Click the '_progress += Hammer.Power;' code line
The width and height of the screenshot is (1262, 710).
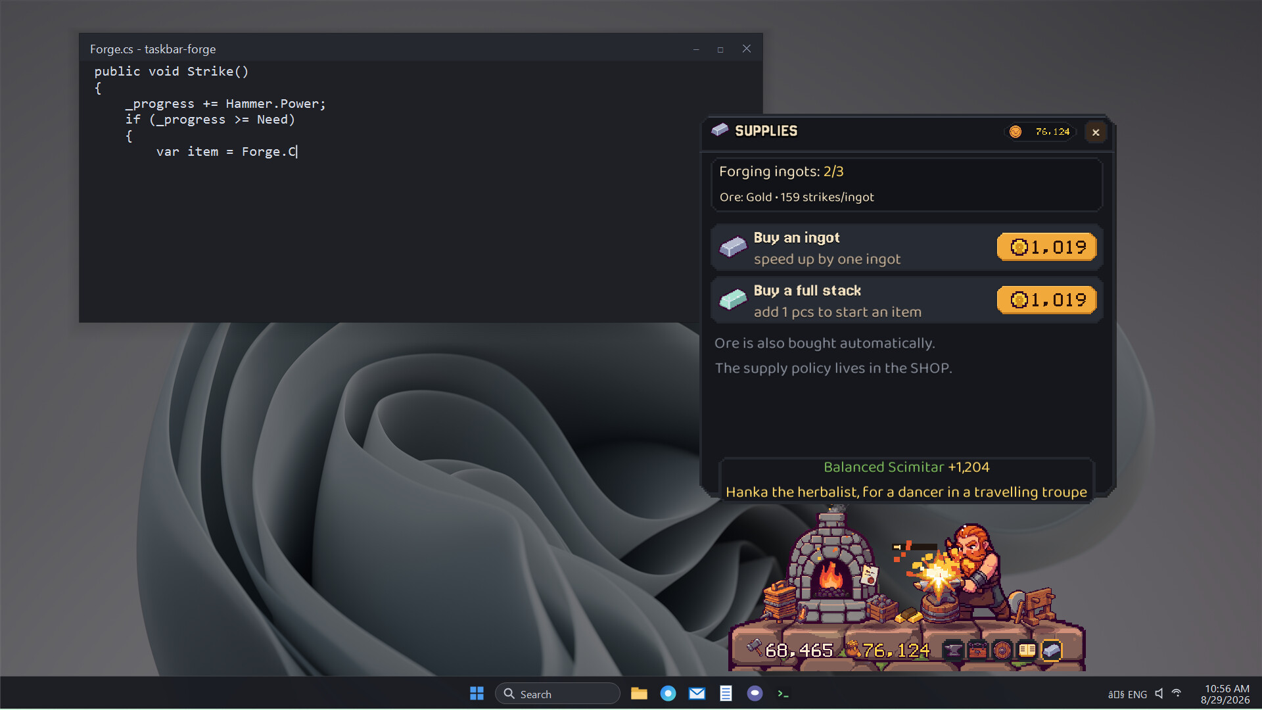pyautogui.click(x=225, y=104)
